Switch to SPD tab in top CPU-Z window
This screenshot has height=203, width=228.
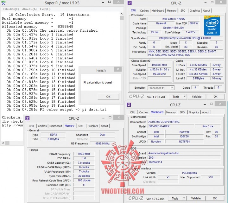[183, 11]
